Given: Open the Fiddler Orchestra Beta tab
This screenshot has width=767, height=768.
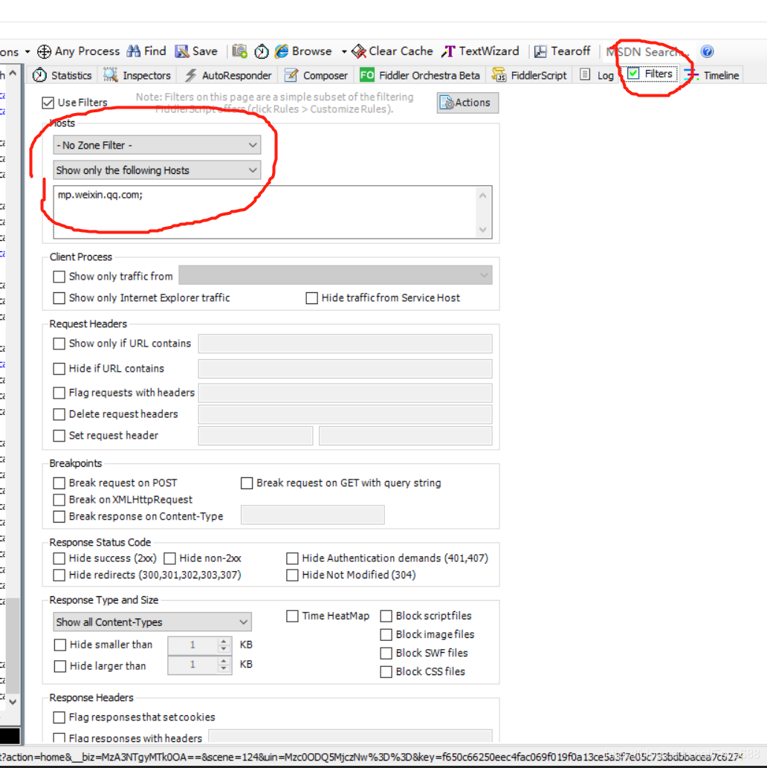Looking at the screenshot, I should (x=420, y=75).
